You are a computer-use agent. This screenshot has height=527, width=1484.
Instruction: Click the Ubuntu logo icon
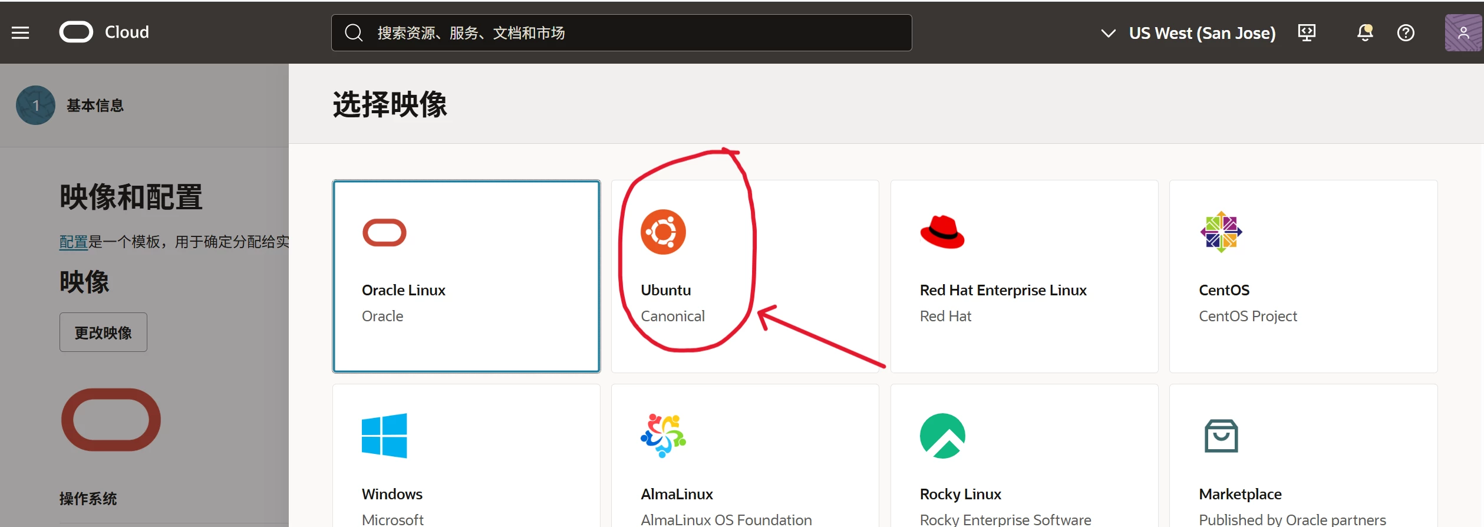pyautogui.click(x=663, y=232)
